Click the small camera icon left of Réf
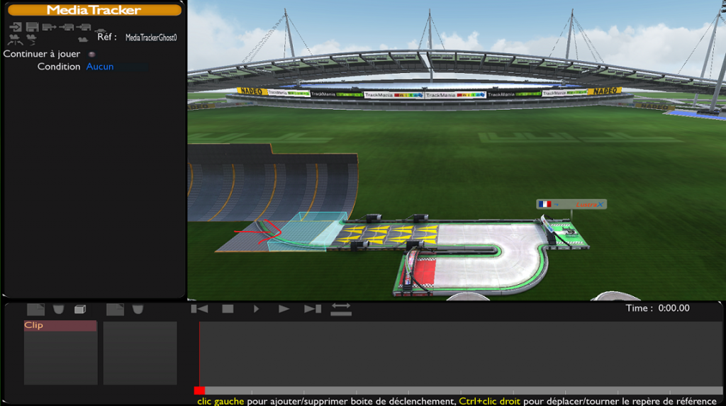This screenshot has height=406, width=726. 83,40
